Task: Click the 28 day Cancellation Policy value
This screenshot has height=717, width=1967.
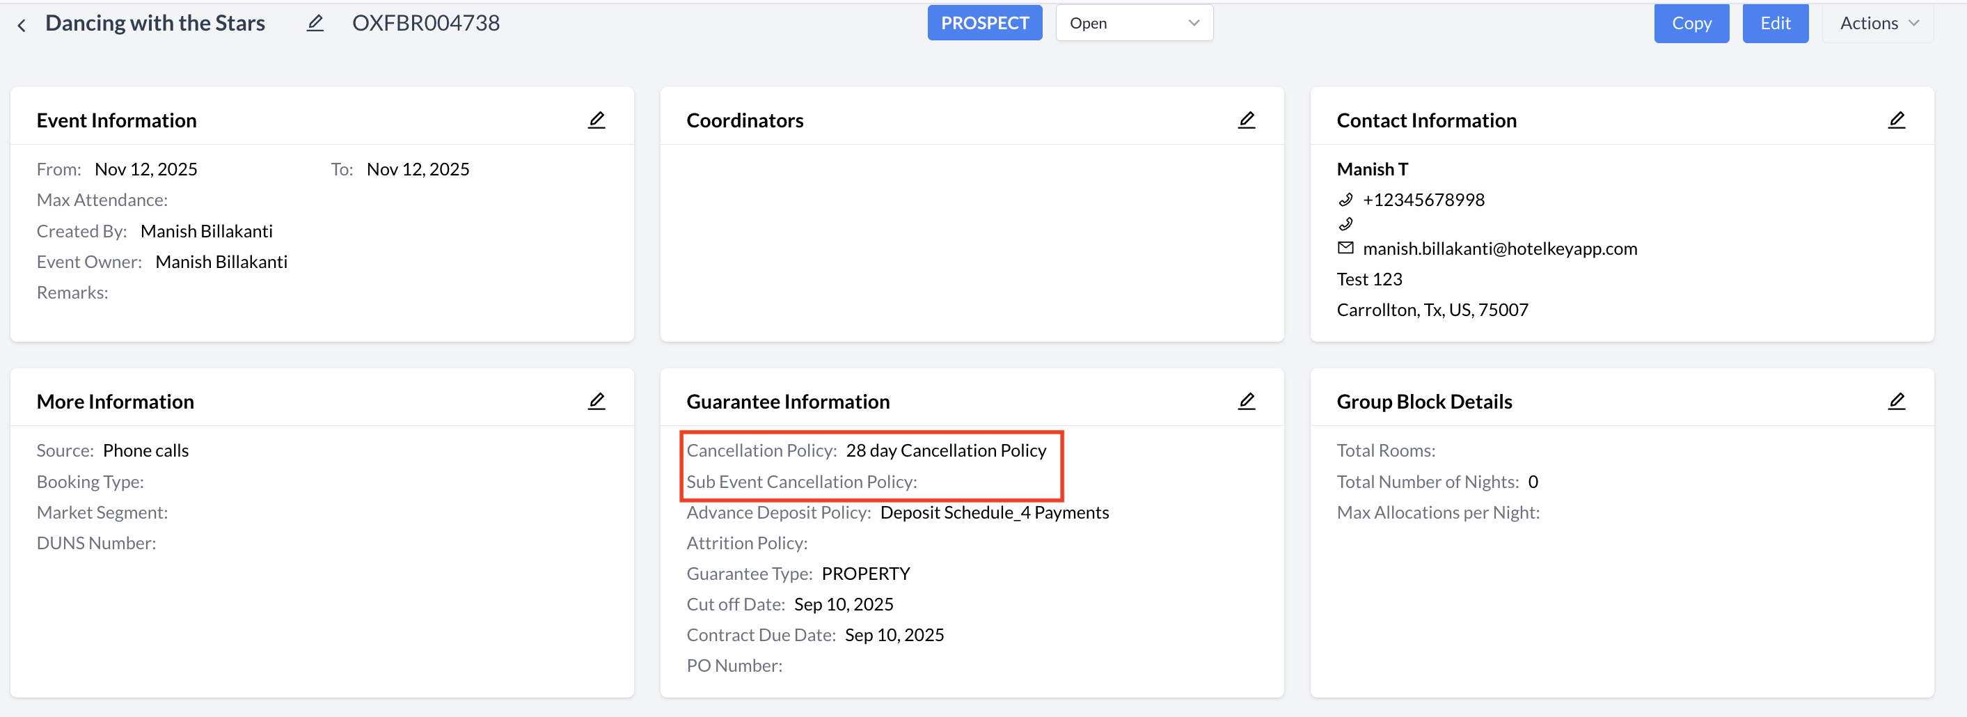Action: pos(946,450)
